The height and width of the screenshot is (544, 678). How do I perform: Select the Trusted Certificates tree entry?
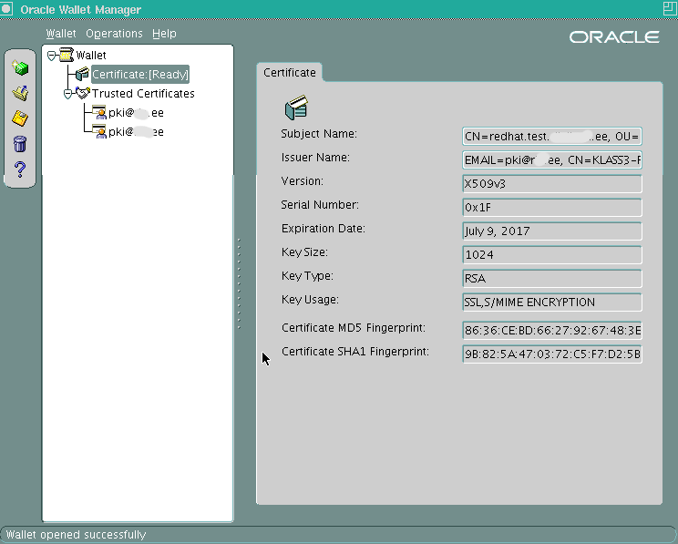tap(143, 94)
